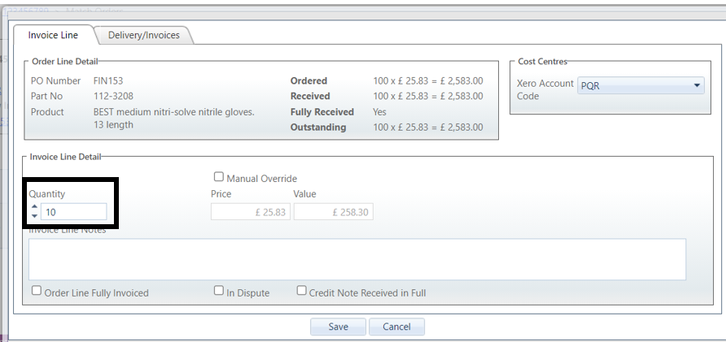
Task: Decrease Quantity with the down arrow
Action: (34, 216)
